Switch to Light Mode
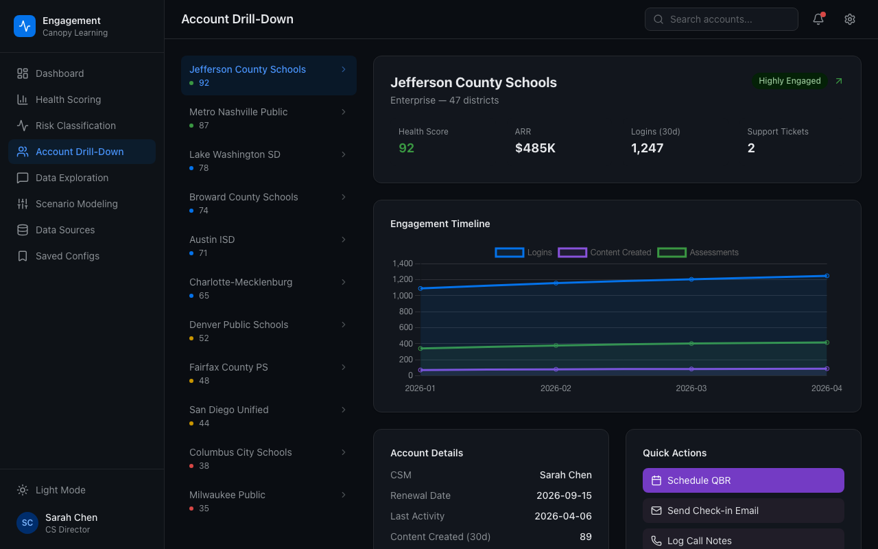 50,490
